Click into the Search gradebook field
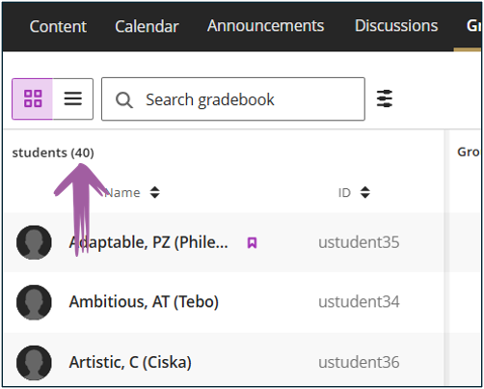The width and height of the screenshot is (484, 389). tap(233, 99)
